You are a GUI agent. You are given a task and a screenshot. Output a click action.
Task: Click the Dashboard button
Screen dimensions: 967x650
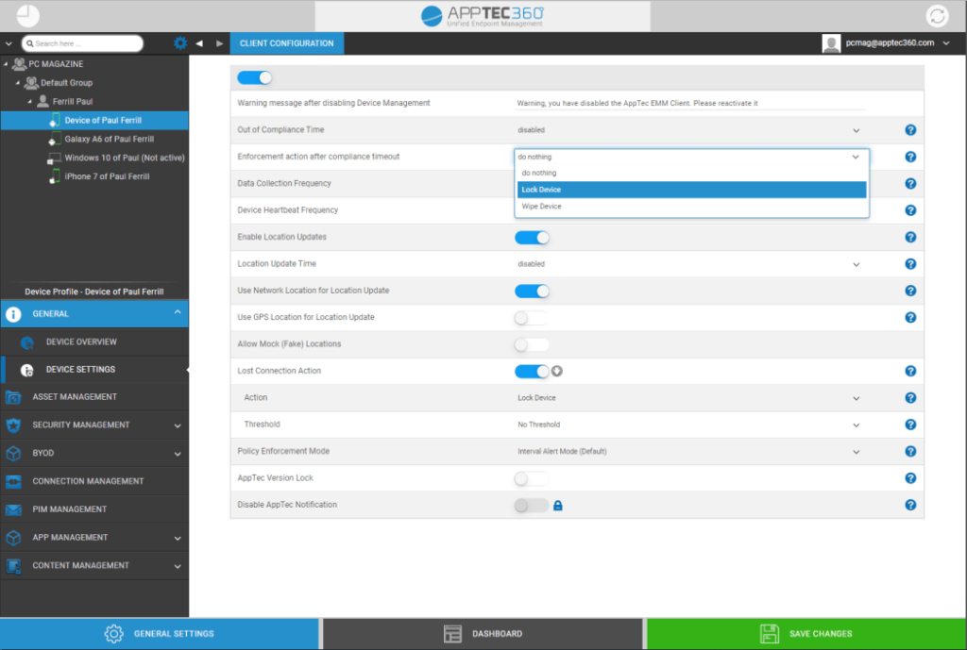tap(483, 633)
